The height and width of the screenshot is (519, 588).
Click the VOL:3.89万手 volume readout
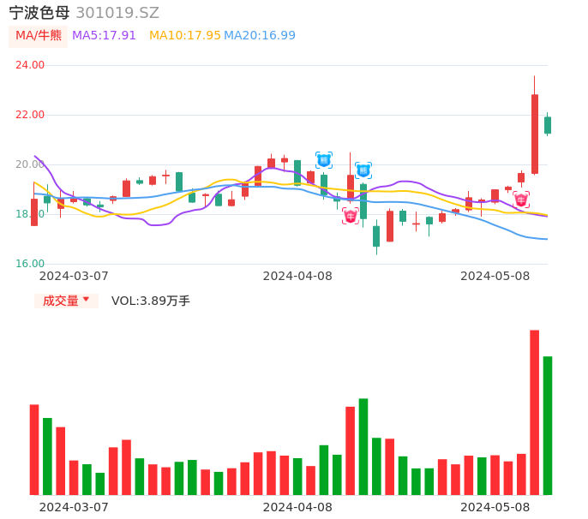pos(151,301)
